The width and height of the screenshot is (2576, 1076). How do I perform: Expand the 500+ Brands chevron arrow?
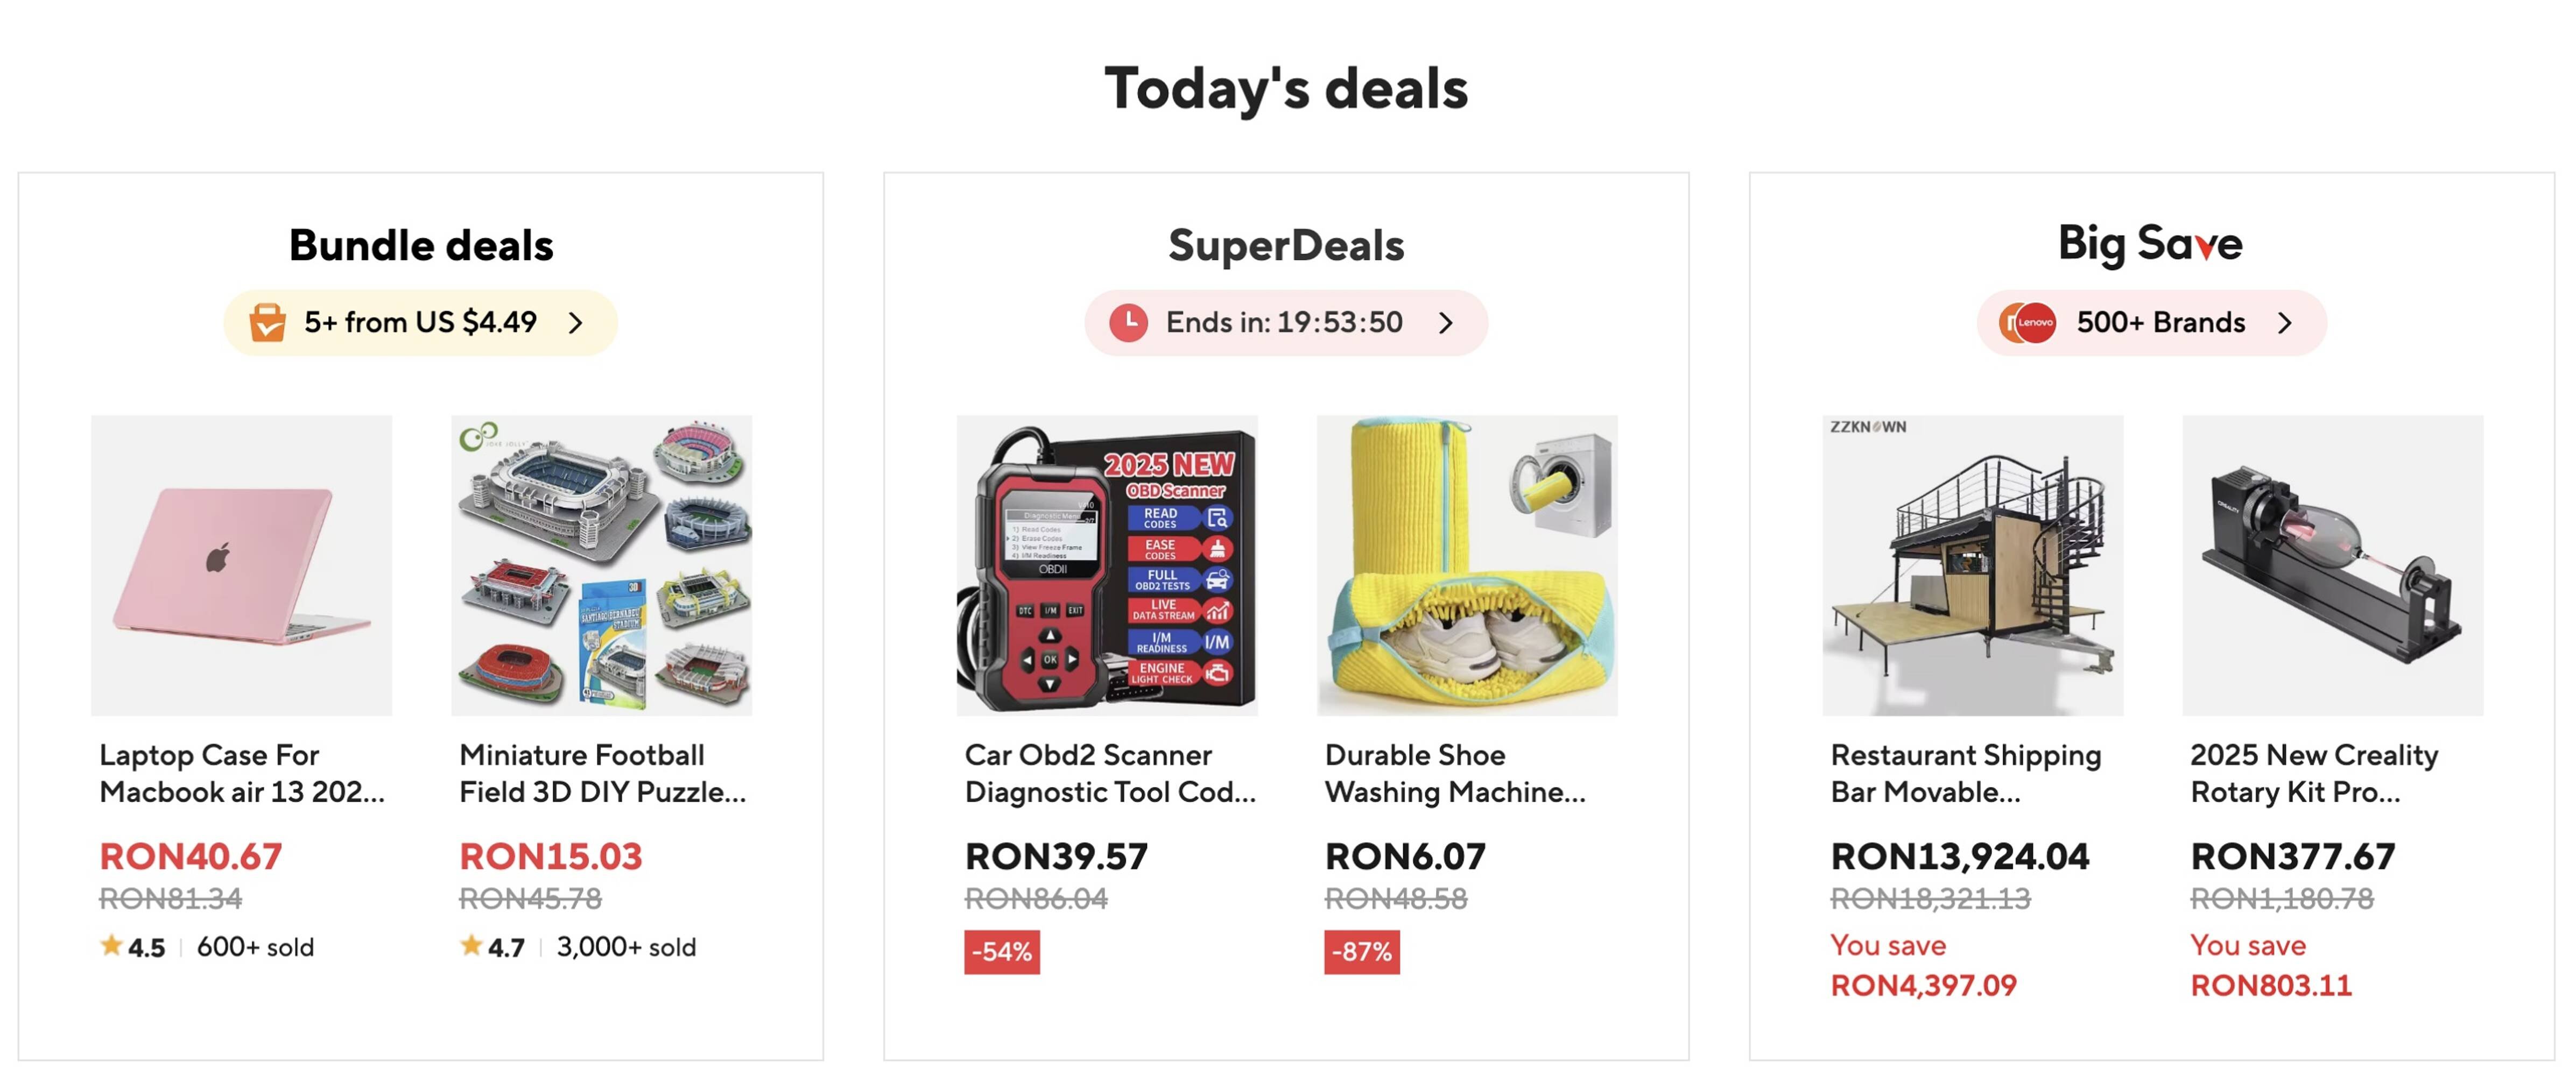point(2284,322)
